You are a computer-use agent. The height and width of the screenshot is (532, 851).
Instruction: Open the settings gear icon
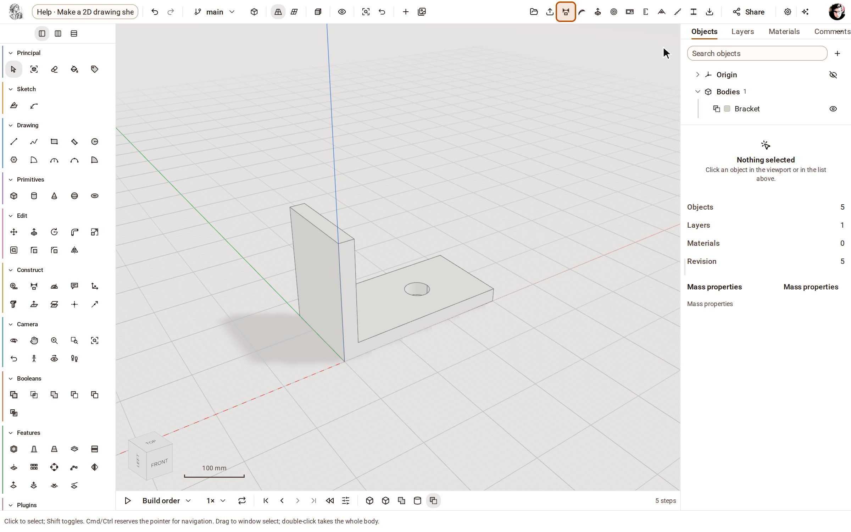pos(788,12)
